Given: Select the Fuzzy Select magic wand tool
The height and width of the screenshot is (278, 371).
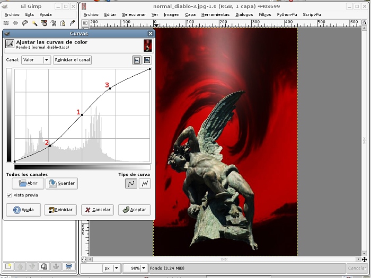Looking at the screenshot, I should 34,23.
